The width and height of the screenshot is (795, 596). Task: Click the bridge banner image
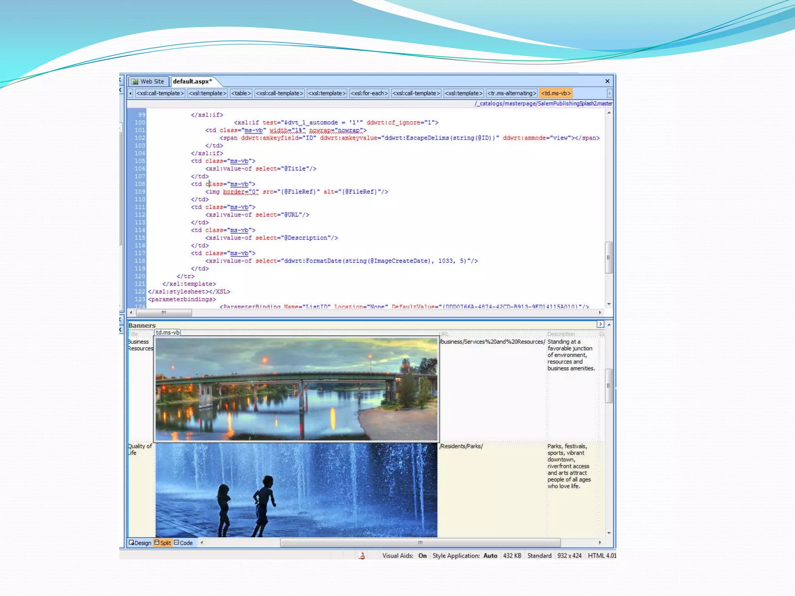tap(296, 389)
